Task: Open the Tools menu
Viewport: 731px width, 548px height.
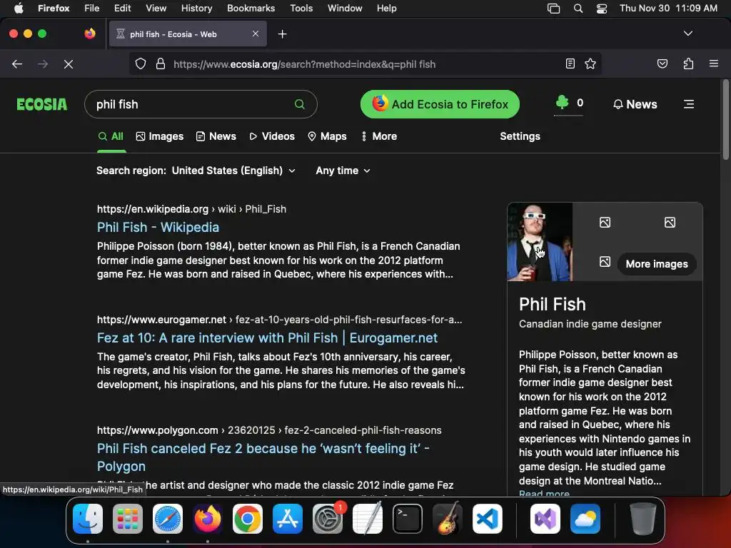Action: [301, 8]
